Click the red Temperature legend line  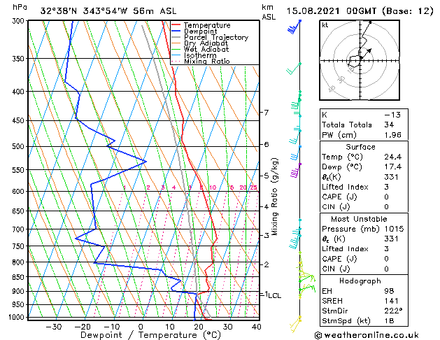[176, 25]
